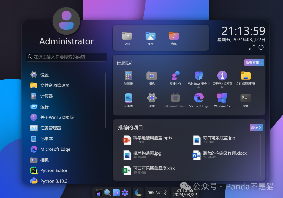Screen dimensions: 283x198
Task: Open the 音乐 folder shortcut
Action: (174, 38)
